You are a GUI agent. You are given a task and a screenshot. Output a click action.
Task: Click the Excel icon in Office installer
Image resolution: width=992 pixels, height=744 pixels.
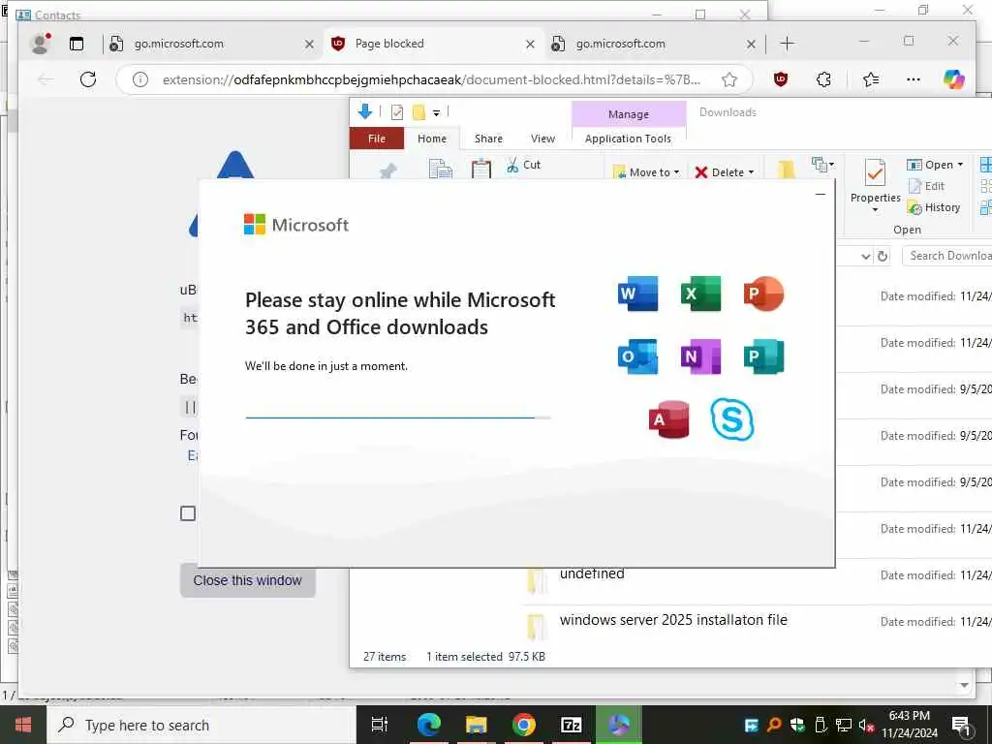[x=700, y=294]
